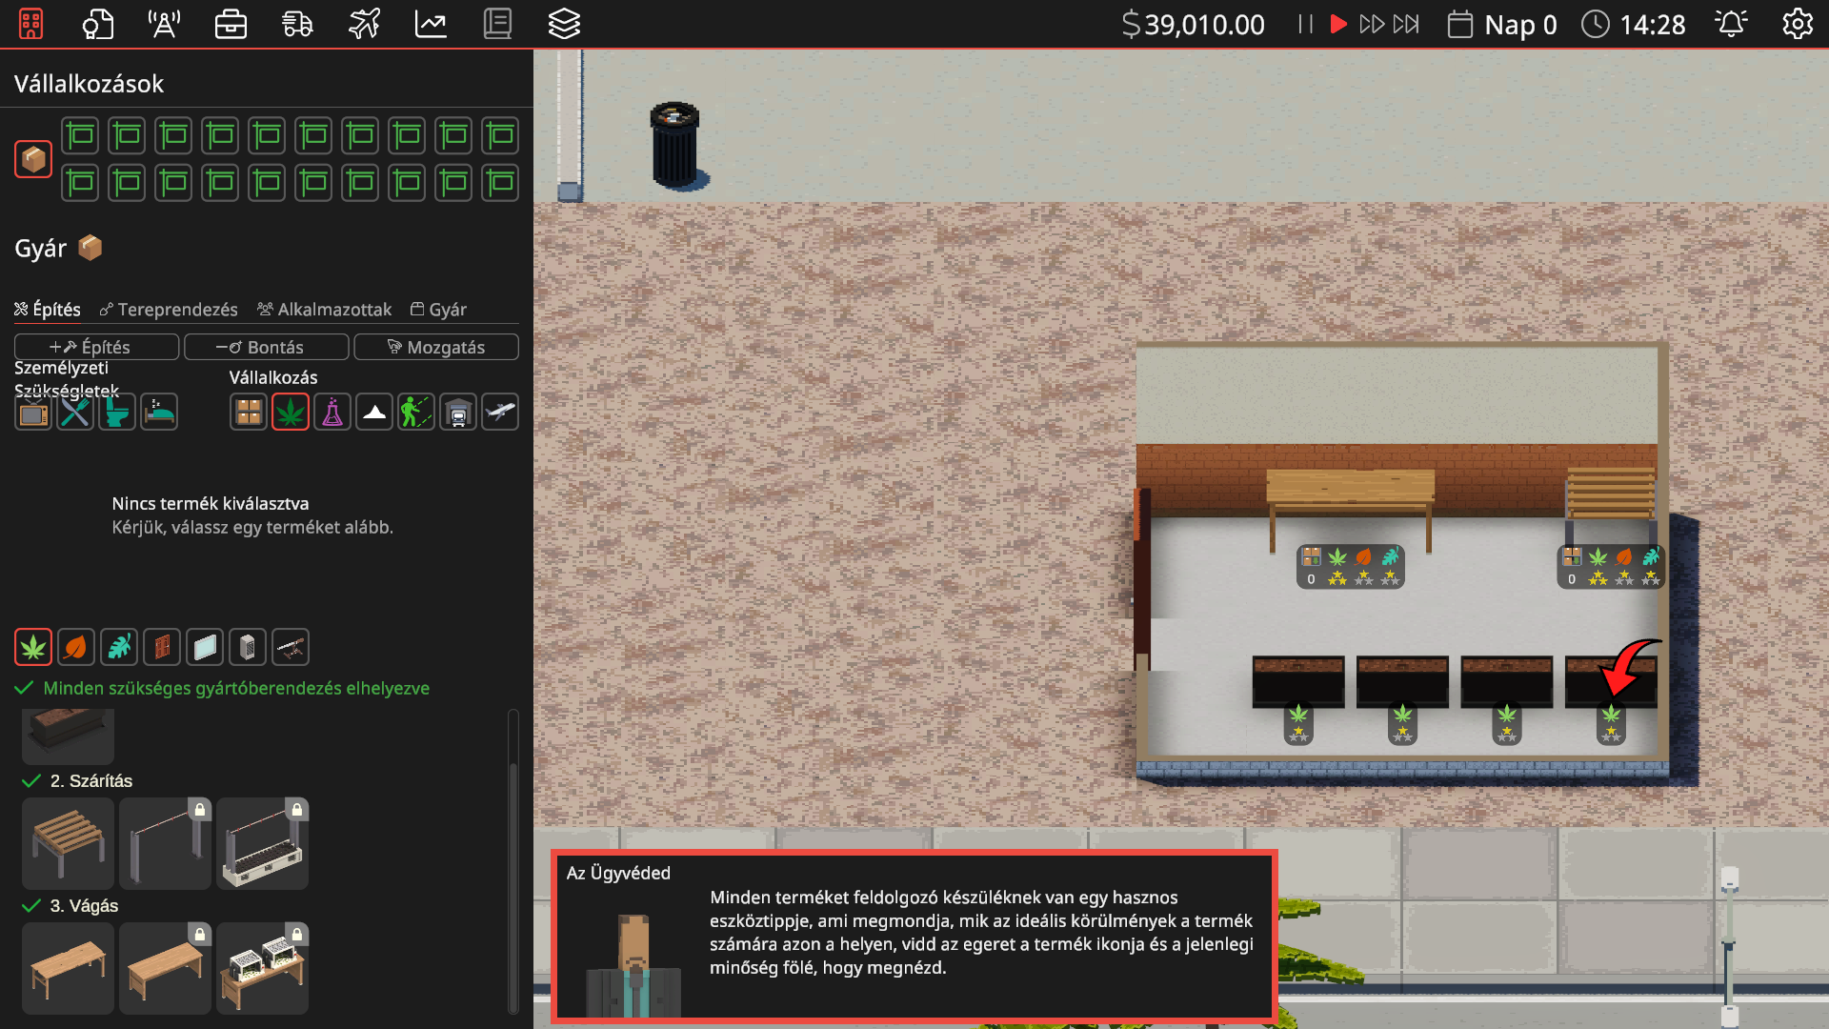Click the Mozgatás button
This screenshot has height=1029, width=1829.
[x=436, y=347]
